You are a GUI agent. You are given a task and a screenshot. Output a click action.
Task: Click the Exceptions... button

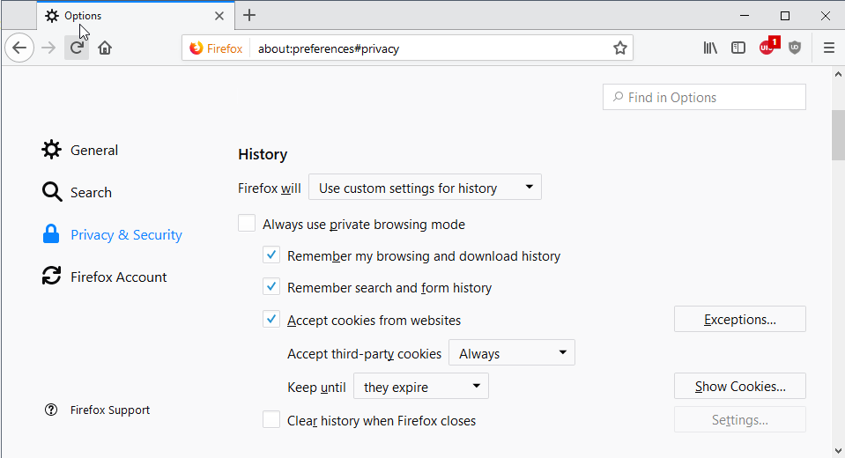(739, 319)
